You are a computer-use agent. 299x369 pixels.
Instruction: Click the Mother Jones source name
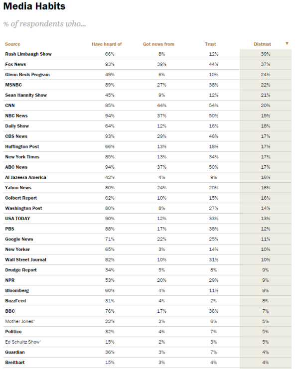point(19,321)
